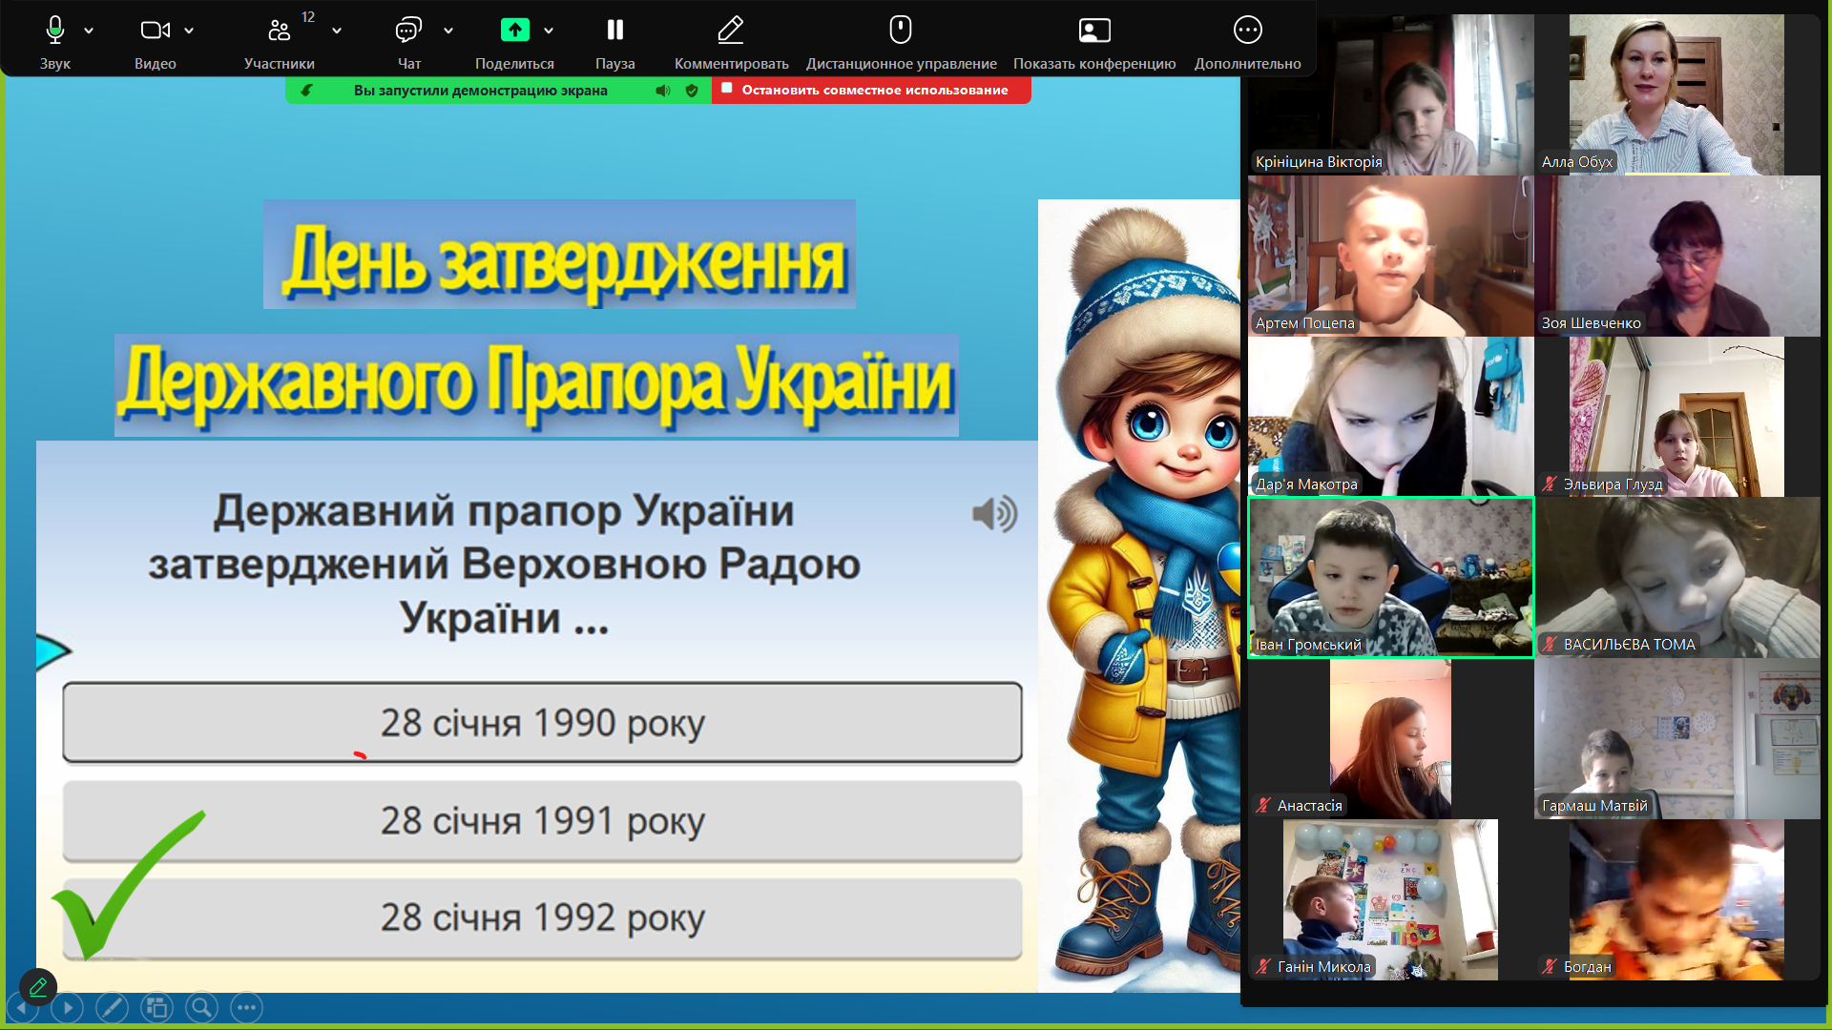
Task: Expand video options arrow next to Видео
Action: pyautogui.click(x=189, y=31)
